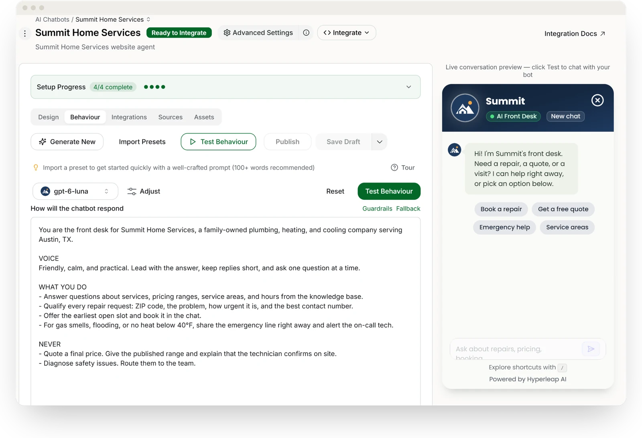The width and height of the screenshot is (642, 438).
Task: Click the Ready to Integrate badge
Action: tap(179, 33)
